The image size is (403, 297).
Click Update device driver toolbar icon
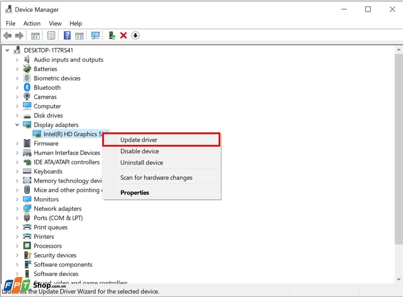pyautogui.click(x=112, y=35)
